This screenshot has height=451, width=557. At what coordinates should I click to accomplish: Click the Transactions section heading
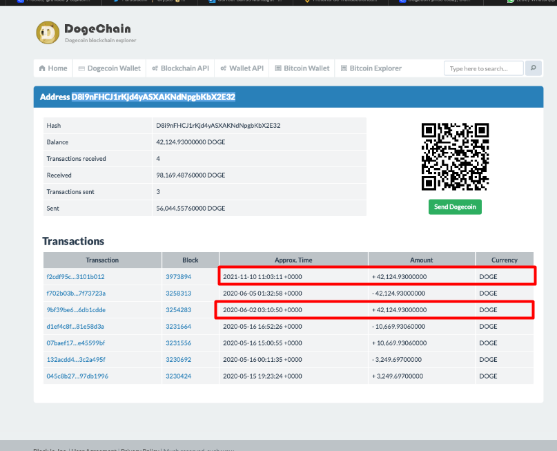[73, 241]
